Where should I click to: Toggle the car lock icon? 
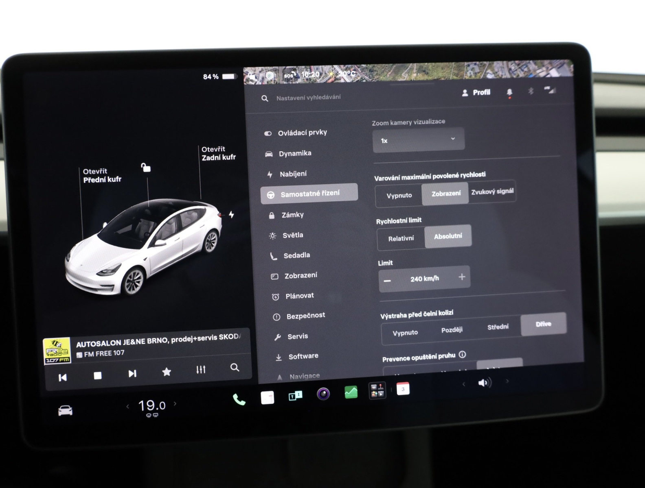tap(146, 167)
